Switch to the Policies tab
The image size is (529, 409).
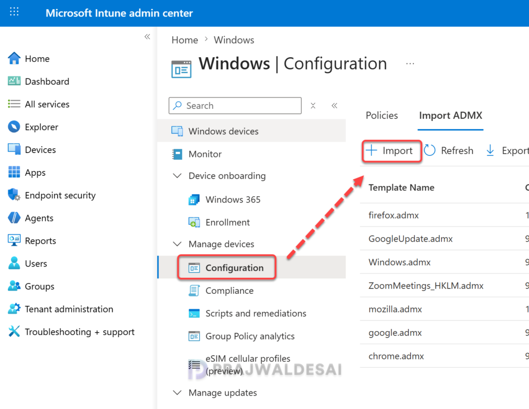click(x=382, y=115)
